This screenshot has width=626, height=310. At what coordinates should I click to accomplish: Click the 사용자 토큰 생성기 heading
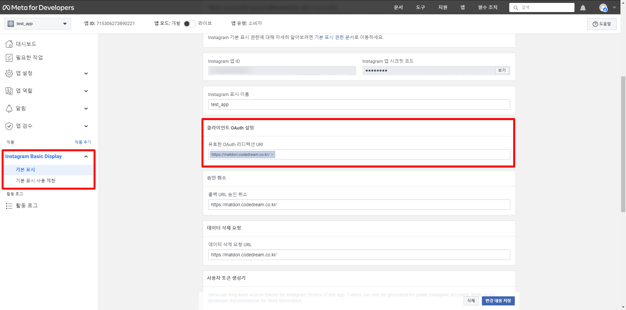point(226,278)
